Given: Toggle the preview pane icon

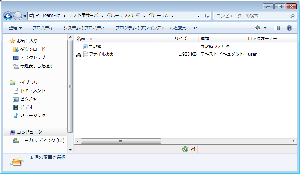Looking at the screenshot, I should pos(276,28).
